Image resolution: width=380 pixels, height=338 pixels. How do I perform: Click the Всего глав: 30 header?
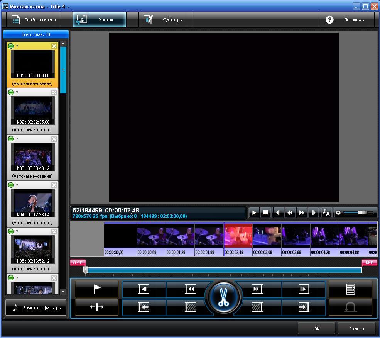click(x=36, y=34)
